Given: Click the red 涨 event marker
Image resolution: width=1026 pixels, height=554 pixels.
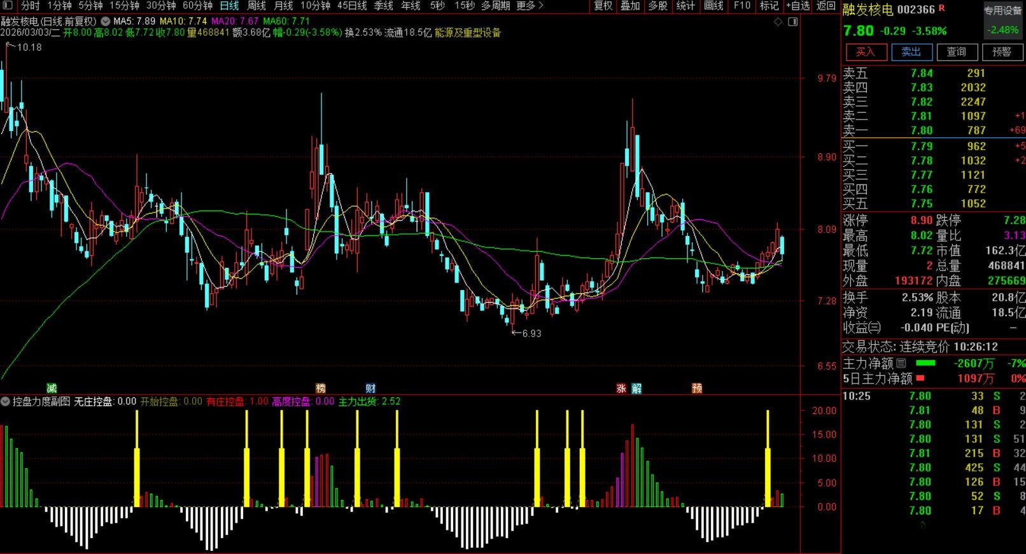Looking at the screenshot, I should click(621, 388).
